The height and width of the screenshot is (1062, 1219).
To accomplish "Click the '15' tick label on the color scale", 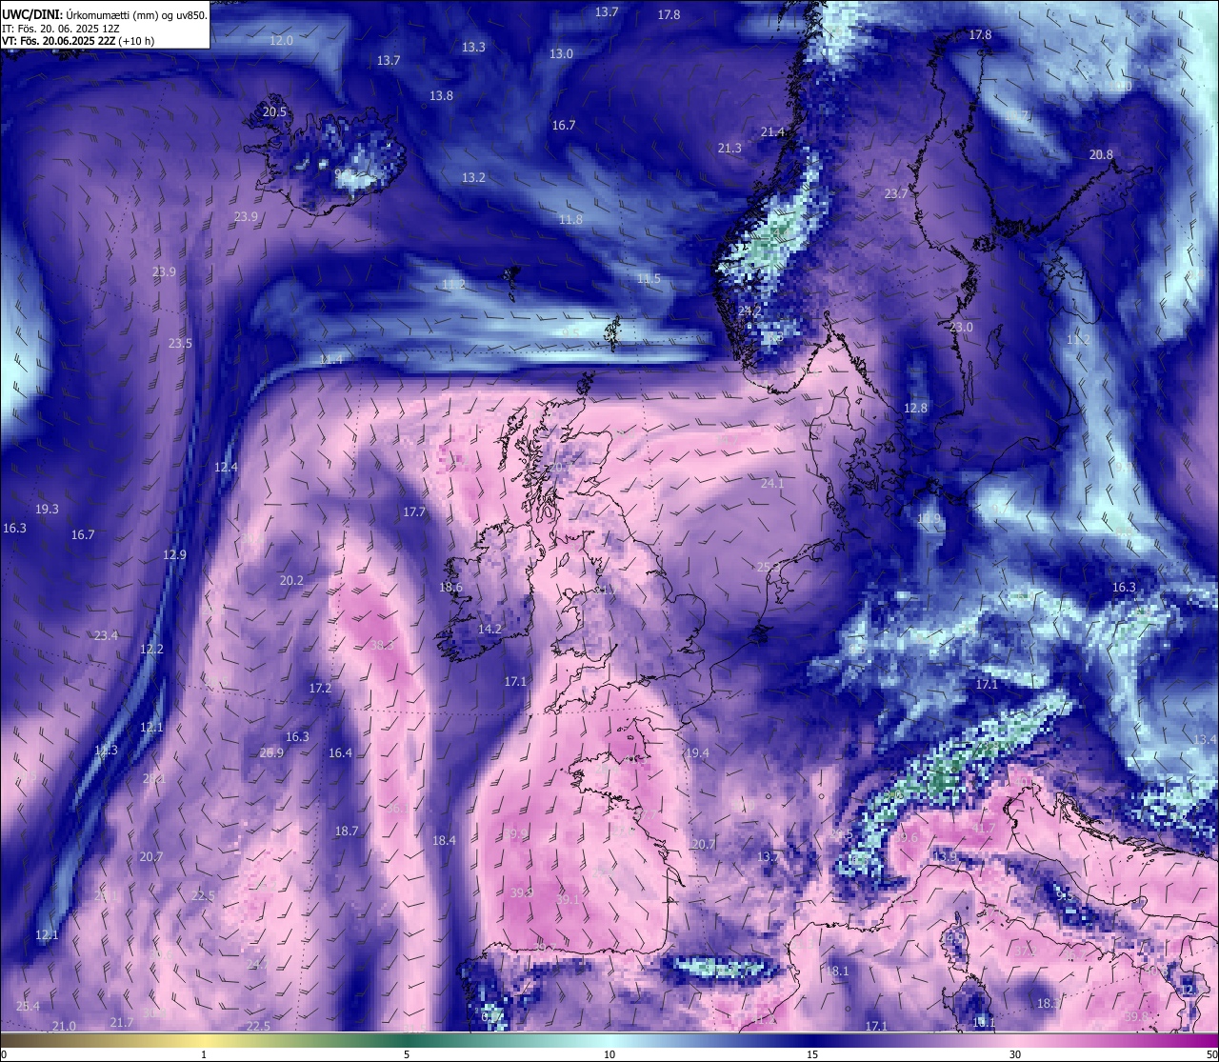I will point(812,1054).
